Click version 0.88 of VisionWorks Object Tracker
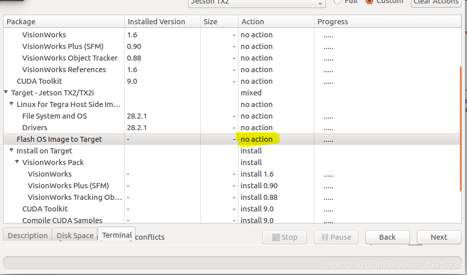 (x=134, y=58)
